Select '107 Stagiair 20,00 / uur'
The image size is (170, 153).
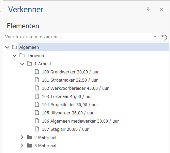pyautogui.click(x=65, y=129)
